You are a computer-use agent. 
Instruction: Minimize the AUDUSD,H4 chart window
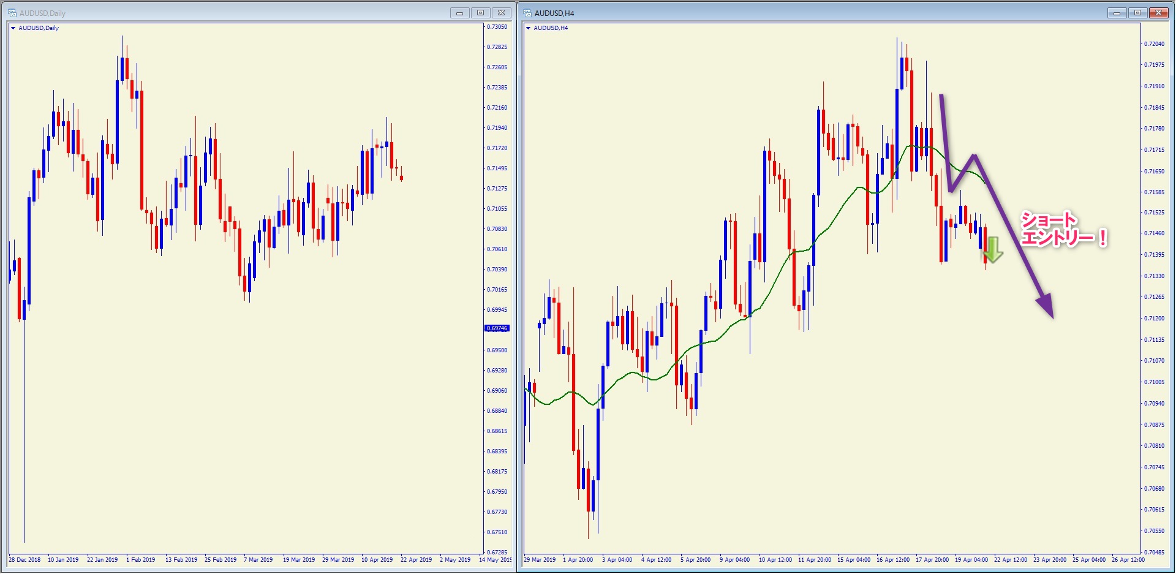click(x=1117, y=13)
